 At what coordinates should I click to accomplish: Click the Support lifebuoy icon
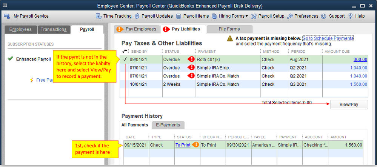point(324,16)
